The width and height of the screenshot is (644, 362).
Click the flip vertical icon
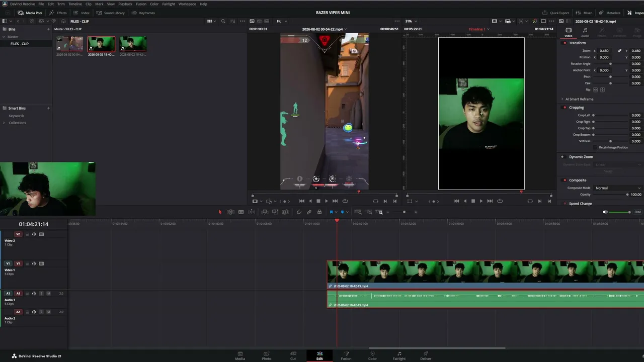[603, 90]
